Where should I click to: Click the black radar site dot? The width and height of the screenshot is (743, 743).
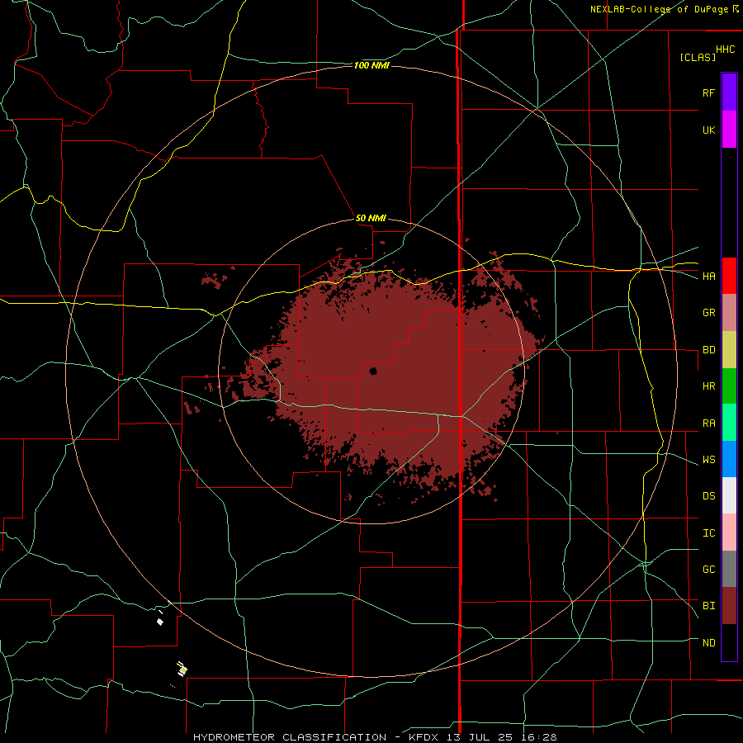pos(373,371)
